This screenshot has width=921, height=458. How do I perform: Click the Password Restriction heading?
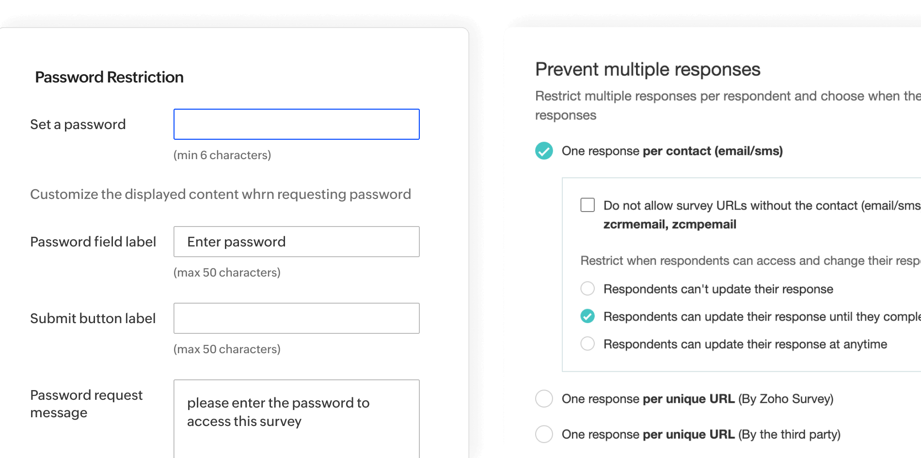pyautogui.click(x=110, y=77)
